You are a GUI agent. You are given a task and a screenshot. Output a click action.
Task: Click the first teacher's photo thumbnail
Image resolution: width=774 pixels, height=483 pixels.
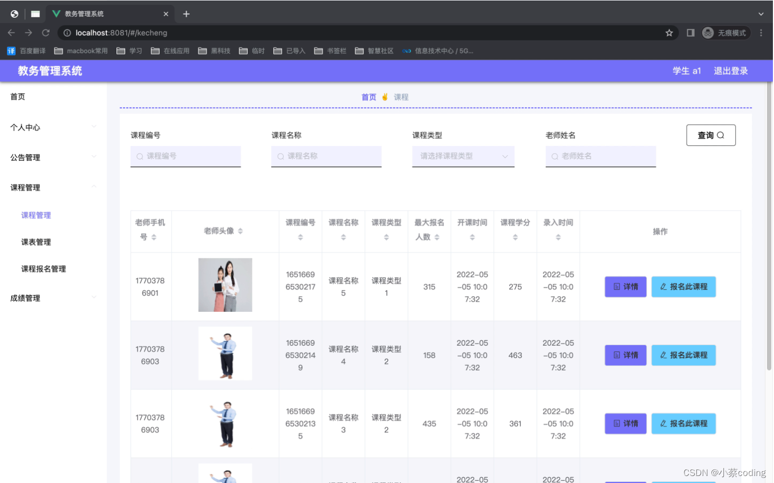click(225, 285)
